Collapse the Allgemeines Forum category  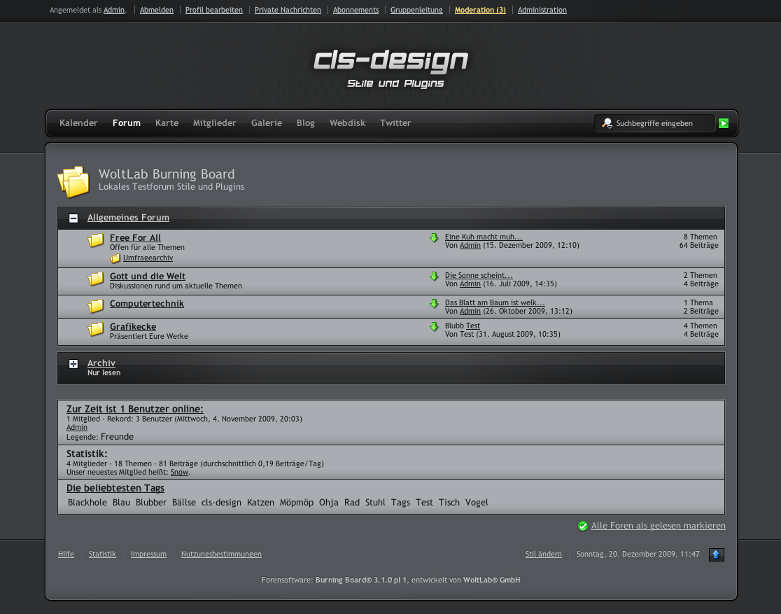coord(73,218)
